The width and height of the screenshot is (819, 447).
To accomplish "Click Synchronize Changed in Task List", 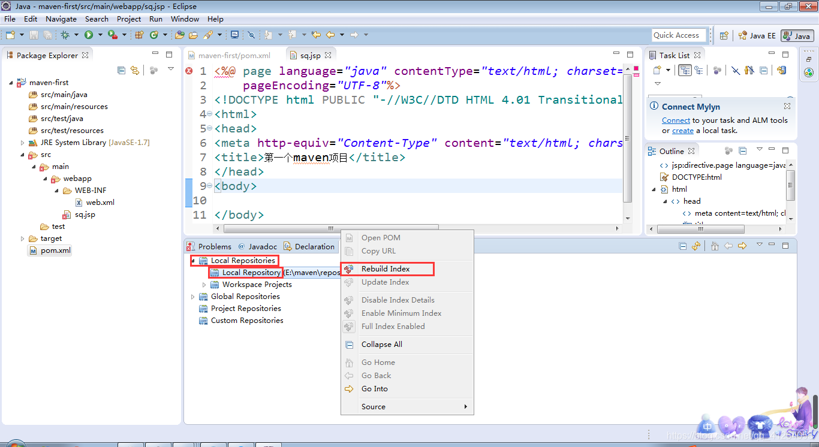I will [781, 70].
